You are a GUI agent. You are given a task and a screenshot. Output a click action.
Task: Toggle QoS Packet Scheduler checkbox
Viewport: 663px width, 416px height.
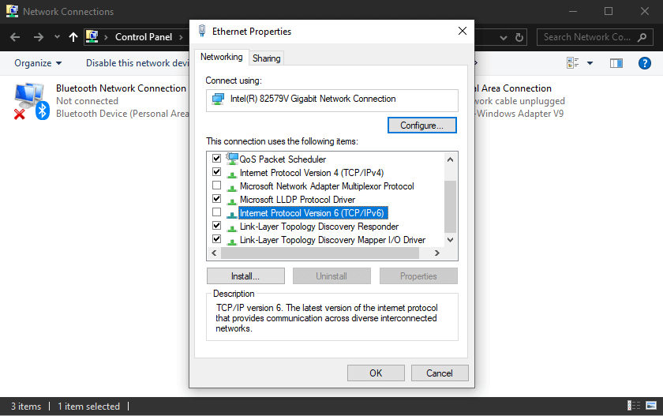tap(216, 159)
